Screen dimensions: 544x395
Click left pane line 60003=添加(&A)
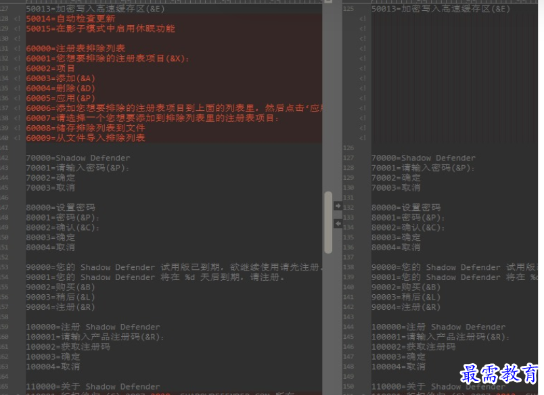pos(61,78)
